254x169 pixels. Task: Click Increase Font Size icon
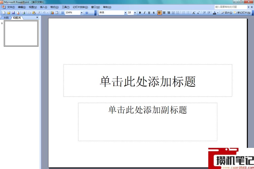click(x=194, y=13)
